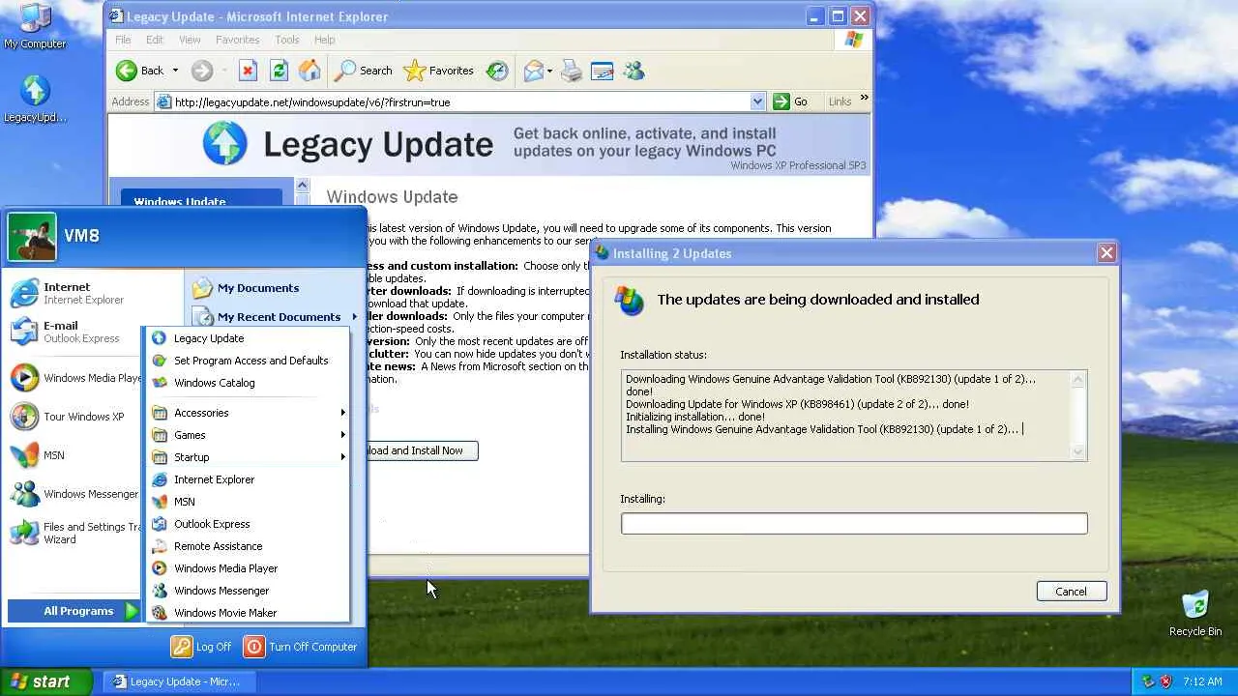Open the My Computer desktop icon
Viewport: 1238px width, 696px height.
[x=35, y=26]
